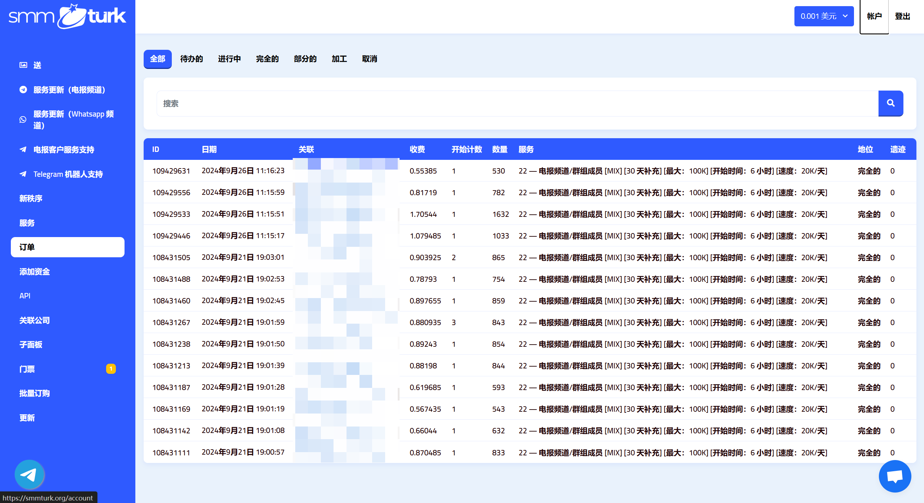Click the WhatsApp icon in sidebar
924x503 pixels.
(x=23, y=119)
